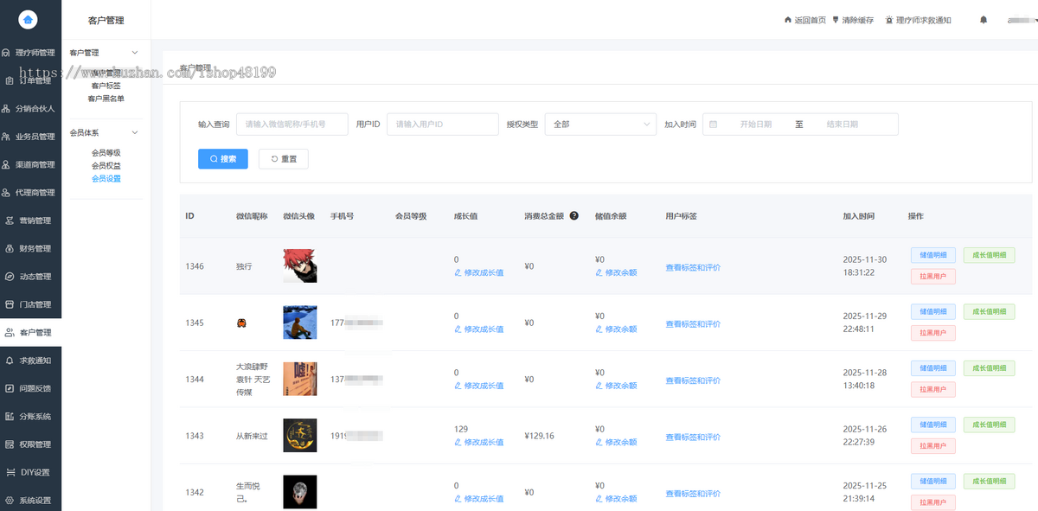Screen dimensions: 1038x511
Task: Collapse the 会员体系 submenu
Action: pos(135,133)
